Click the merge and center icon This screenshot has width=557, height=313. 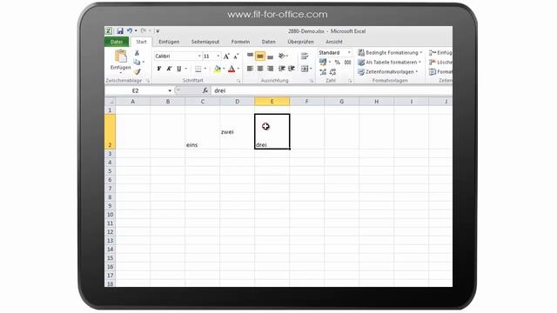305,69
